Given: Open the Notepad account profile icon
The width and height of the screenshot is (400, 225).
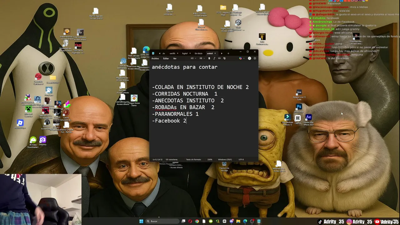Looking at the screenshot, I should tap(249, 58).
